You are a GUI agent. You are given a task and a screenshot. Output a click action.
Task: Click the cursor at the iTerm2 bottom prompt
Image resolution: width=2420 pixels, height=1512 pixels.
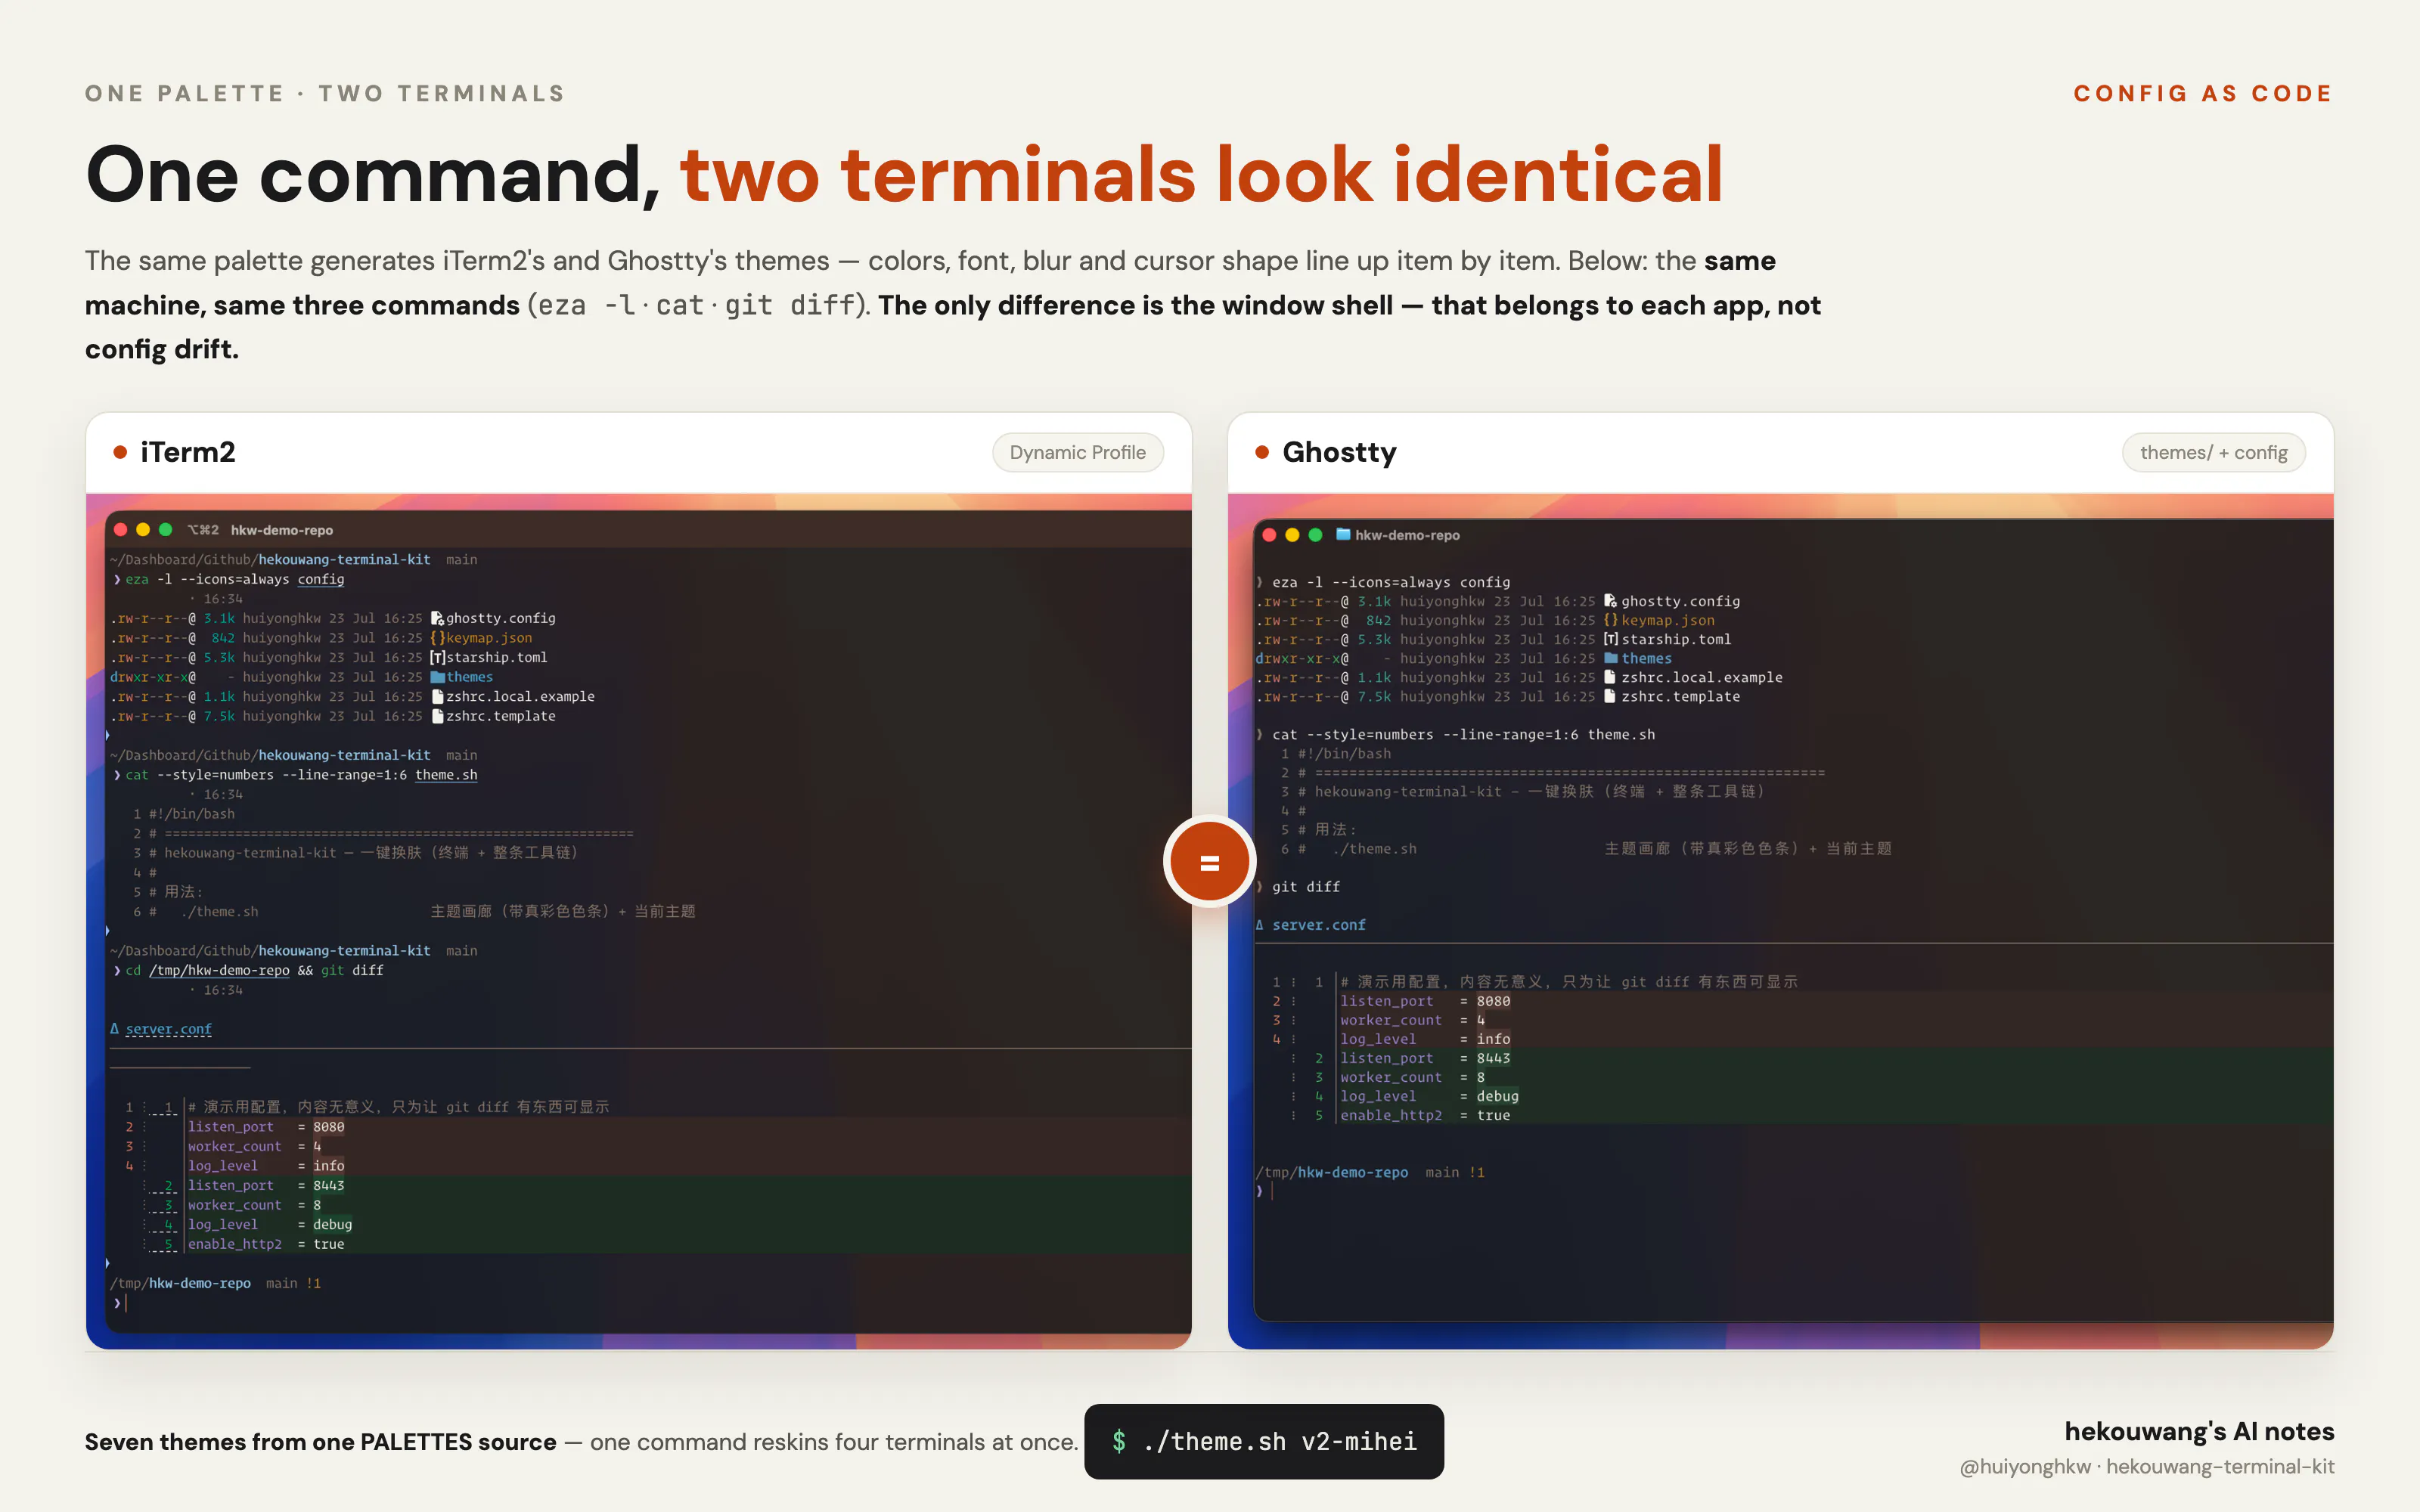(126, 1303)
